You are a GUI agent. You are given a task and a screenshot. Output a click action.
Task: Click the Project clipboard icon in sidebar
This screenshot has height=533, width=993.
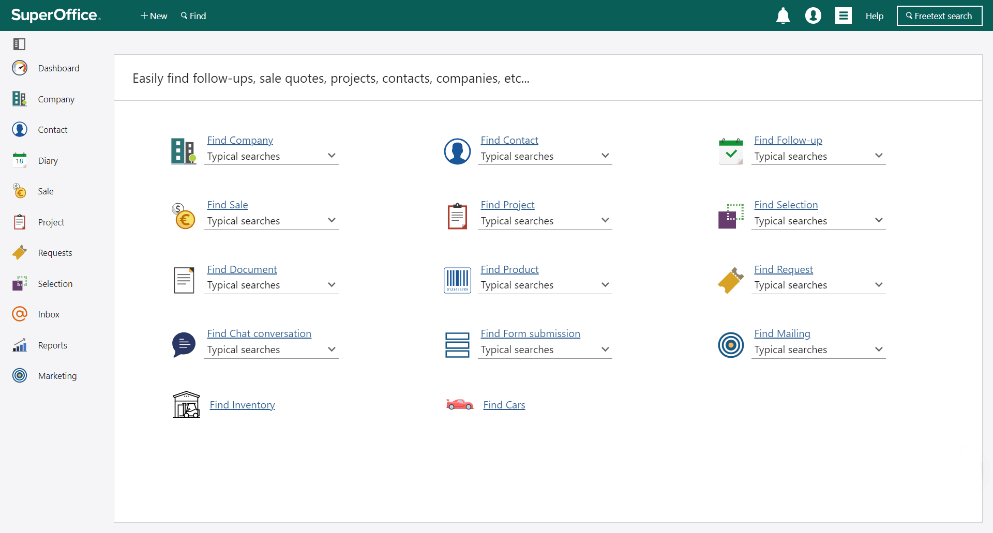[20, 222]
